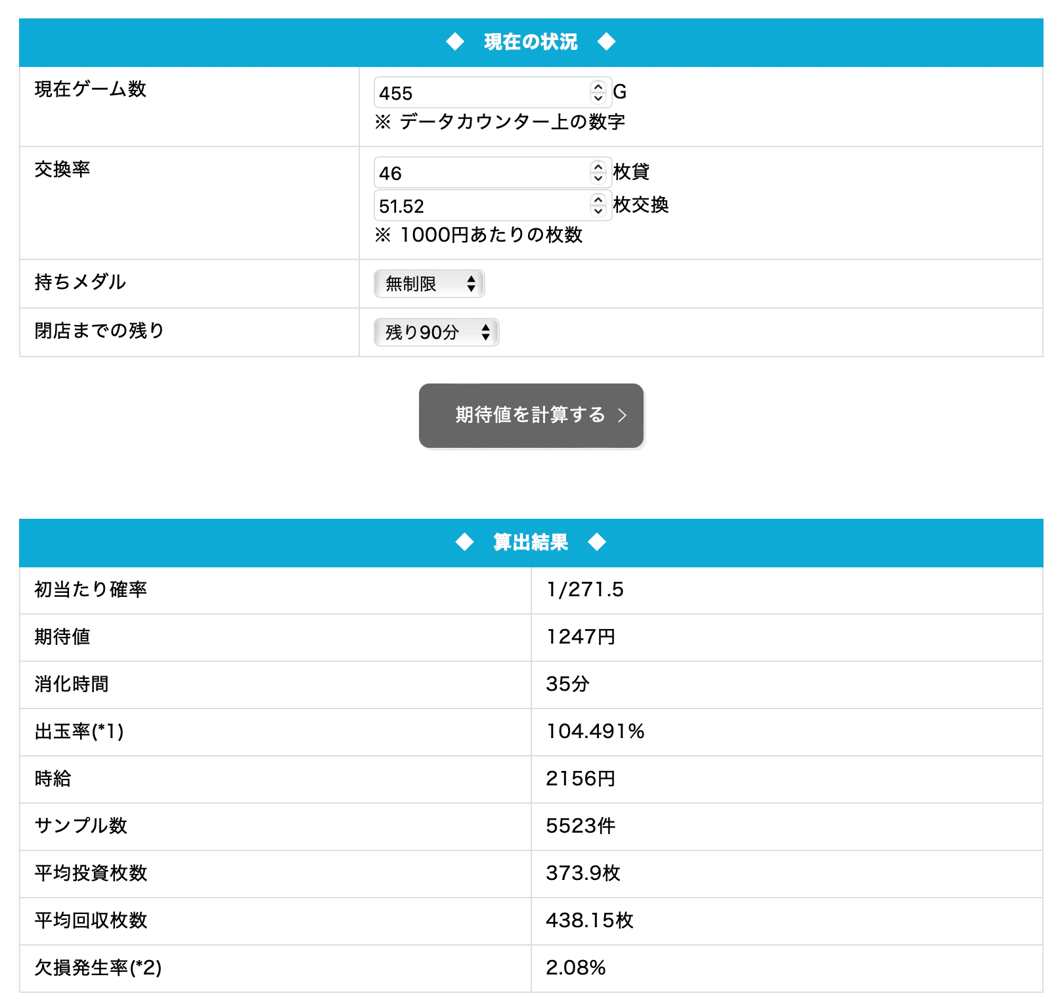This screenshot has height=1006, width=1056.
Task: Click the 現在の状況 section header bar
Action: pyautogui.click(x=528, y=42)
